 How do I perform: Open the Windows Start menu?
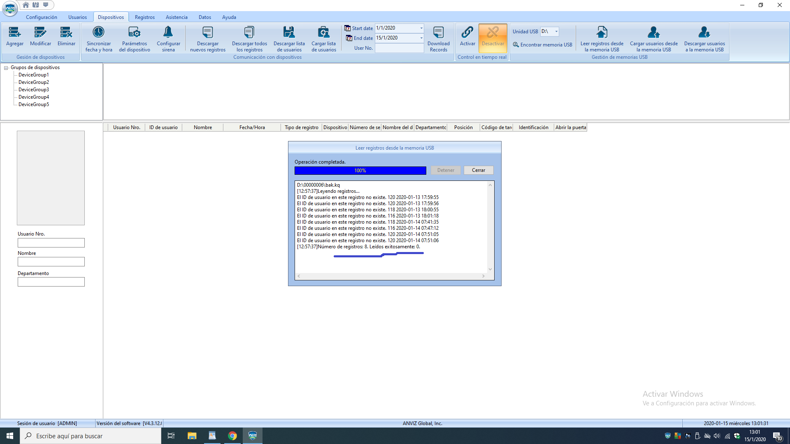(10, 436)
